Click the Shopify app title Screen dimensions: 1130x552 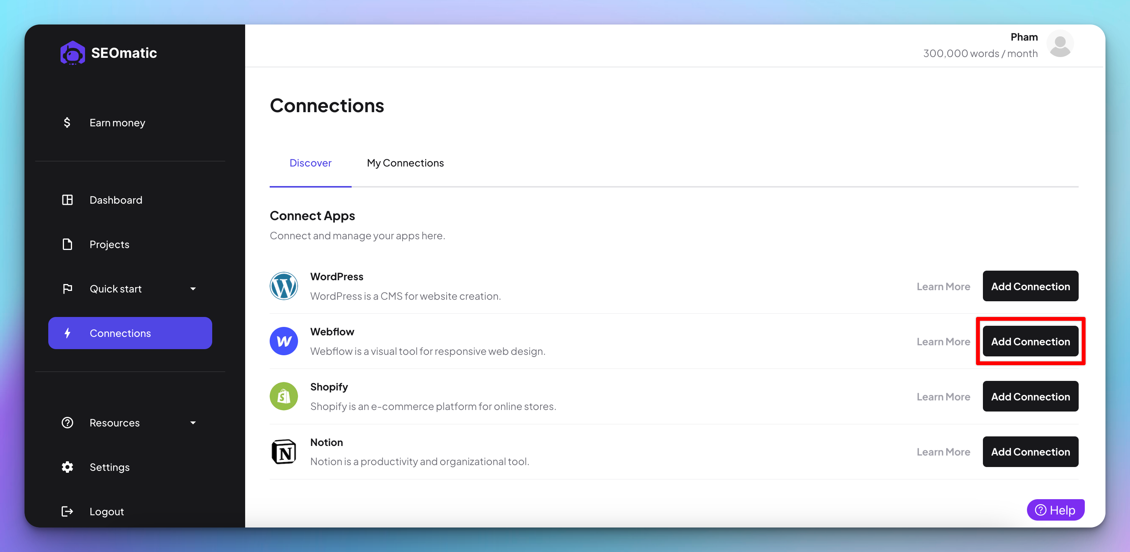(329, 387)
